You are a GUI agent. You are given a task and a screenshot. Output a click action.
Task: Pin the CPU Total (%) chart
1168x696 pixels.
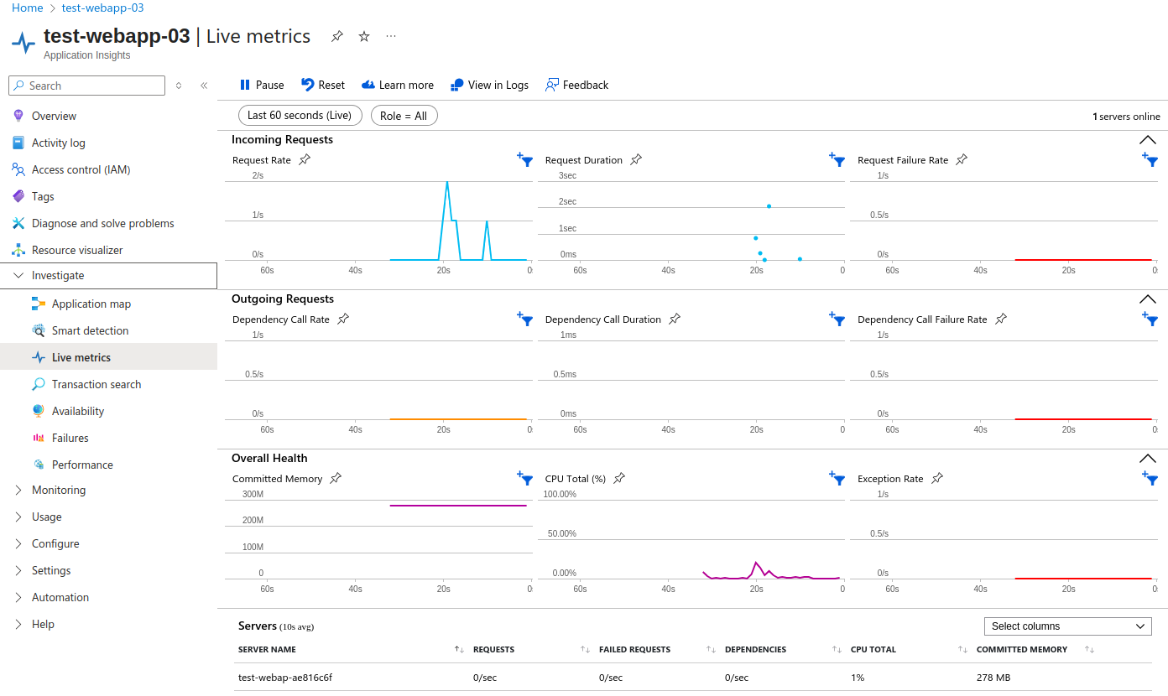[x=619, y=478]
